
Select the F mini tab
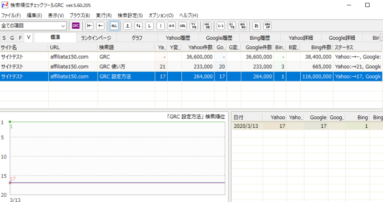coord(20,38)
